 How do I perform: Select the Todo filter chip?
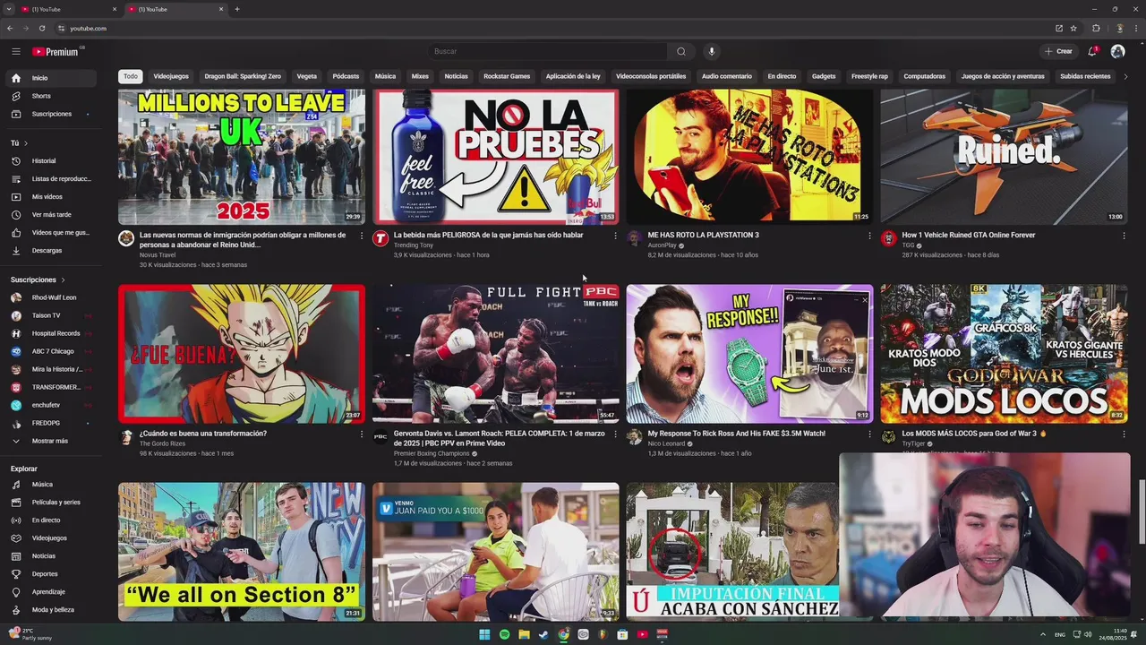tap(131, 76)
